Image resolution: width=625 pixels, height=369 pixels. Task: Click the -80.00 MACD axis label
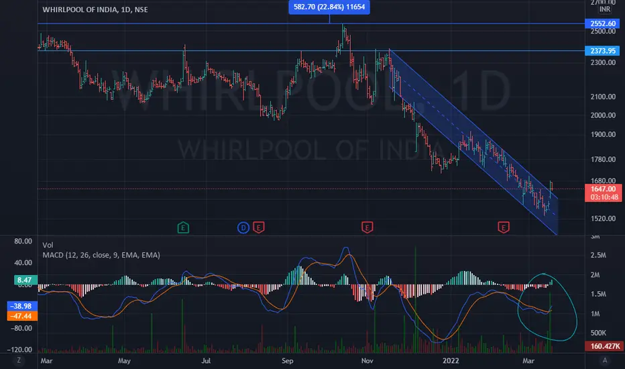pos(21,328)
